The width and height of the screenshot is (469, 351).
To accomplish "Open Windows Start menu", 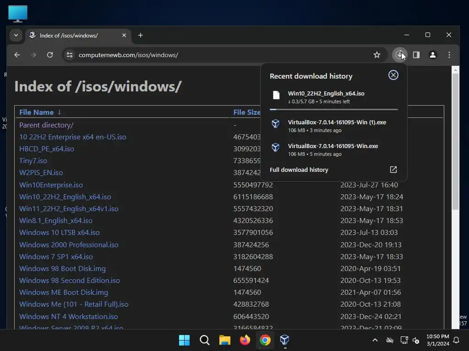I will [184, 340].
